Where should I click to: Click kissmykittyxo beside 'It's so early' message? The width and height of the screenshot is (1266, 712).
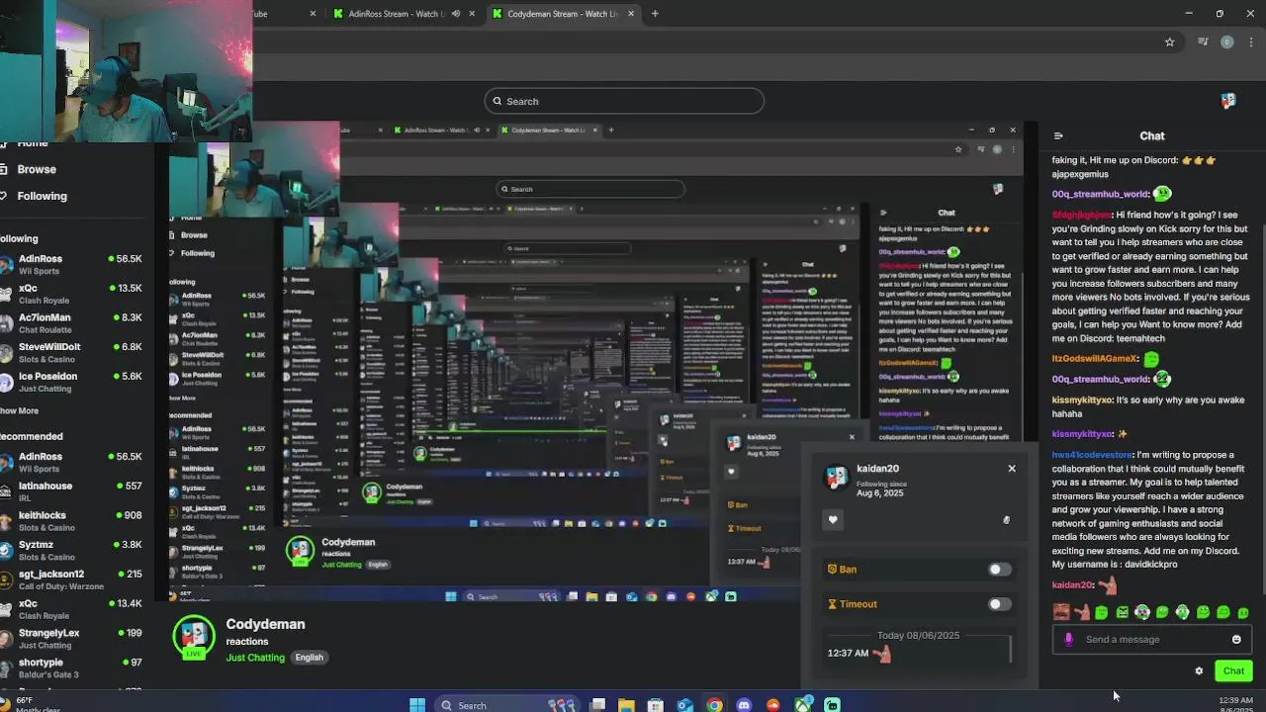click(1082, 400)
